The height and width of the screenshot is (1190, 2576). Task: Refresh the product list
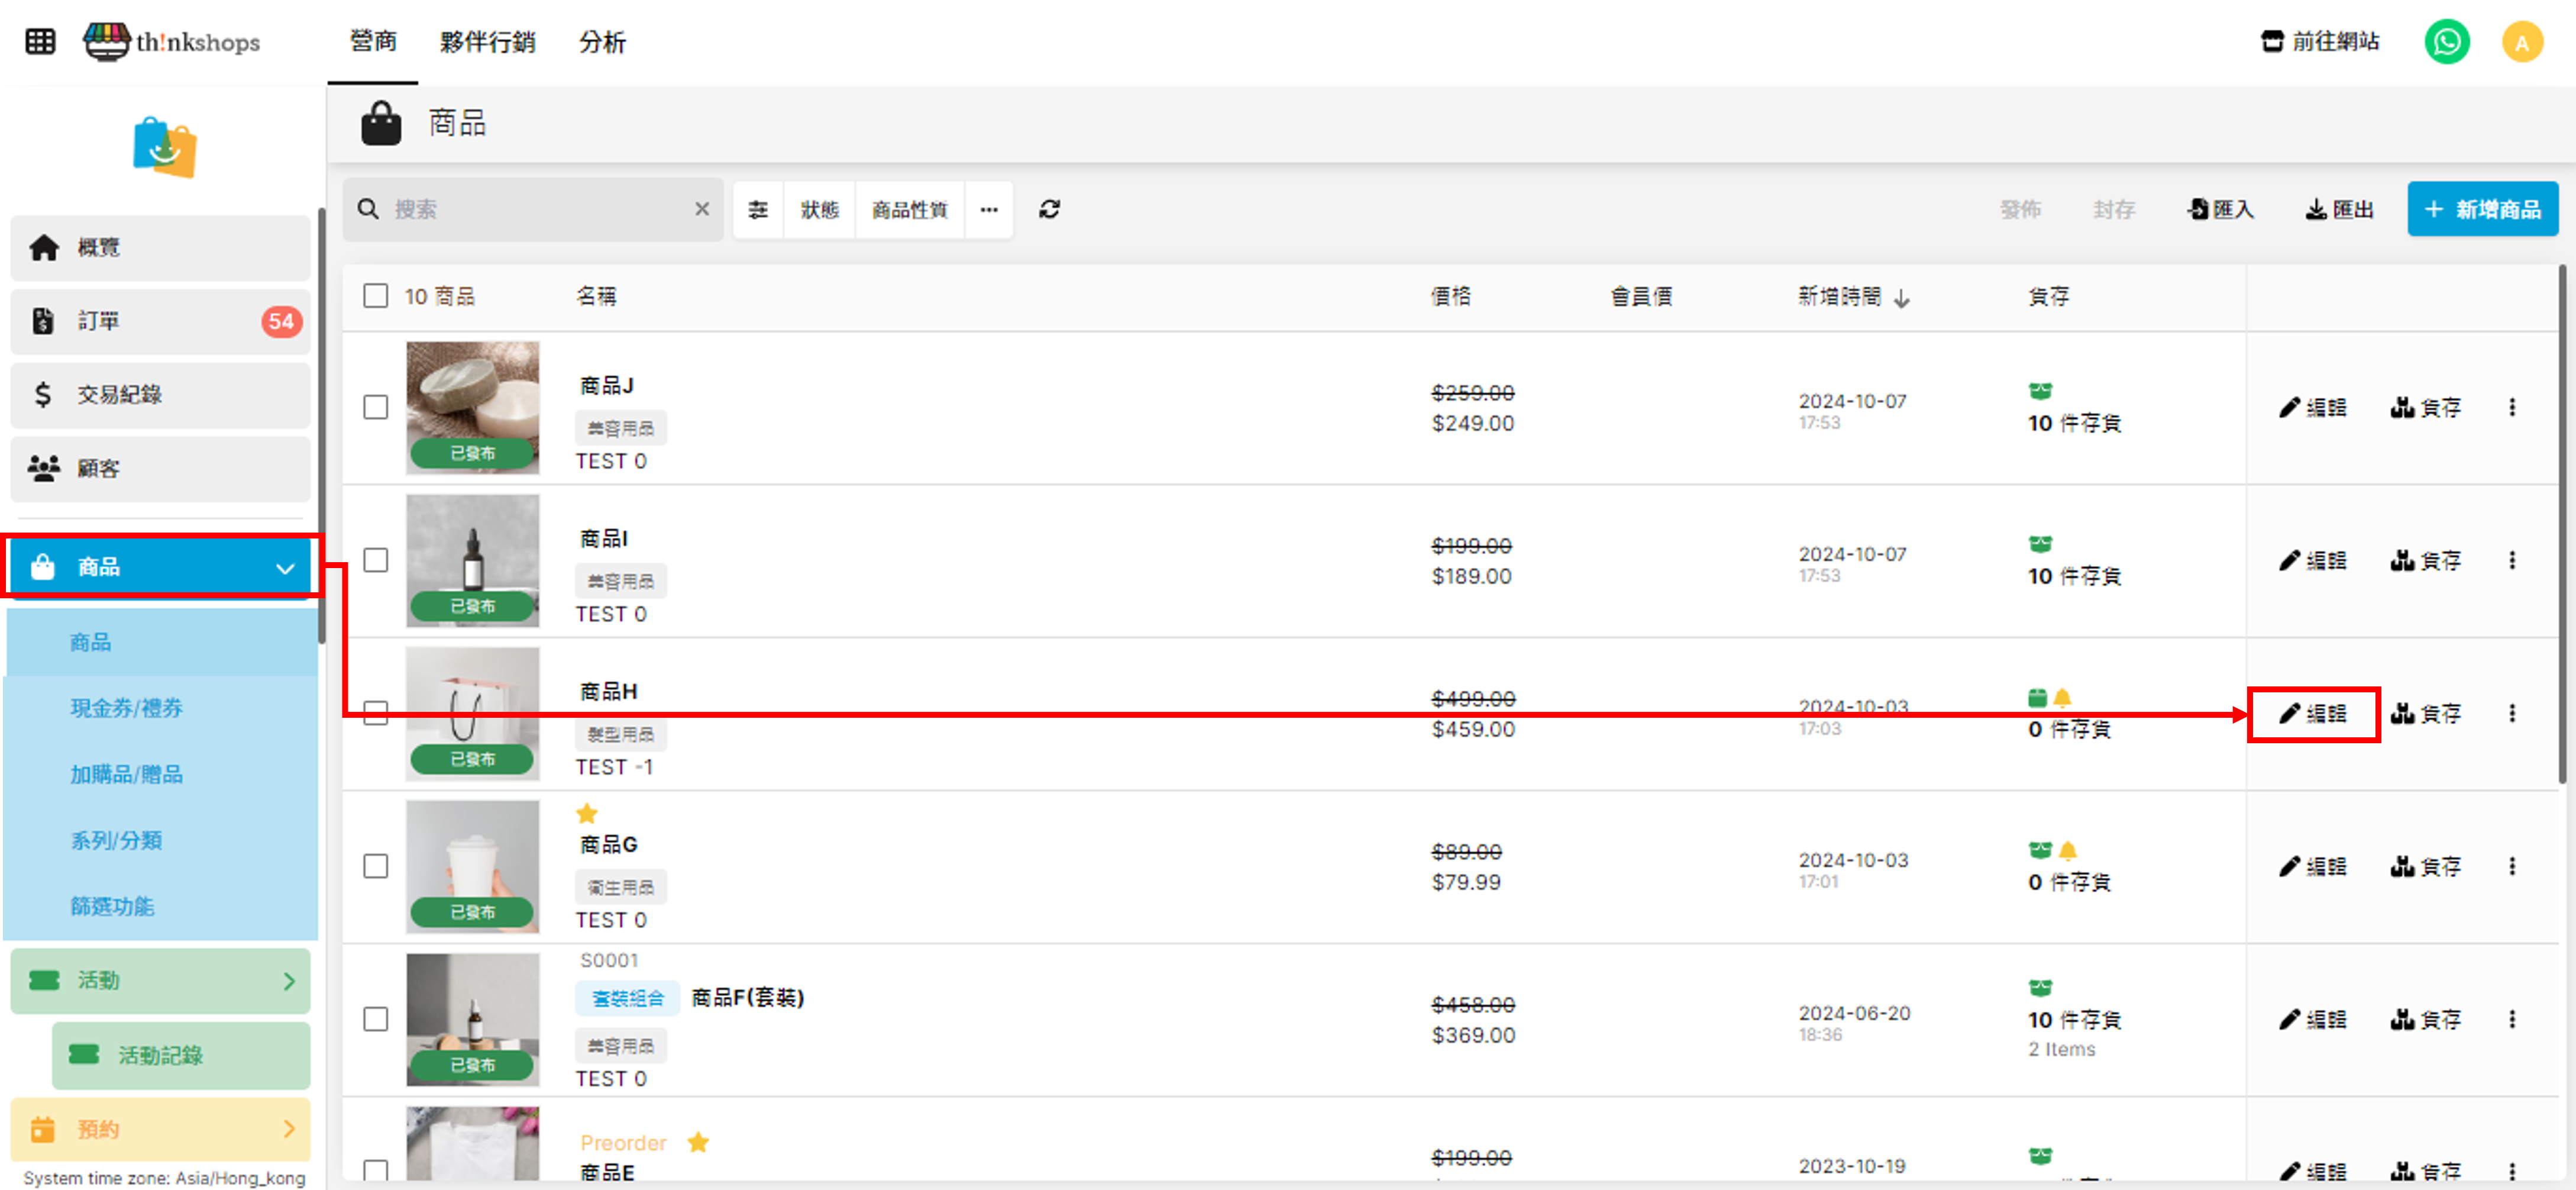1049,209
